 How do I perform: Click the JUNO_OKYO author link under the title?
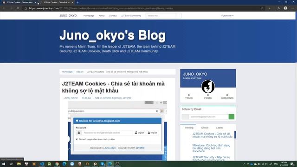coord(71,98)
